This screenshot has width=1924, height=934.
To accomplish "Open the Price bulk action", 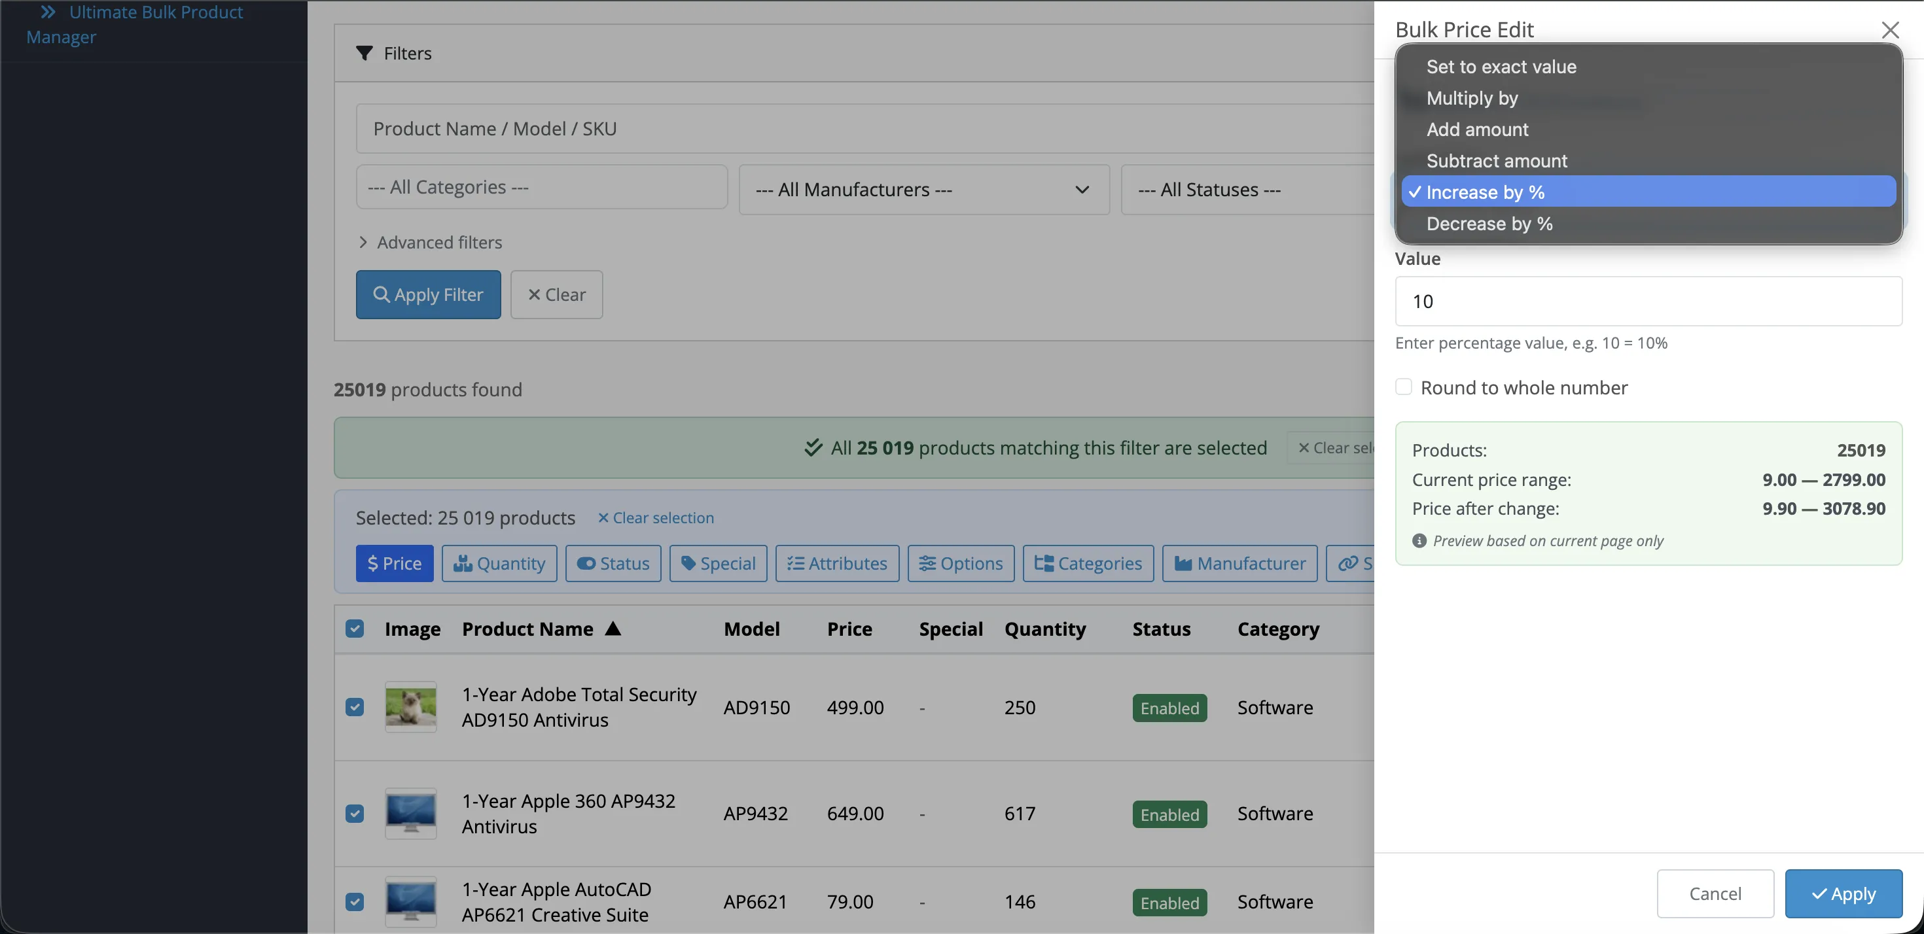I will coord(395,563).
